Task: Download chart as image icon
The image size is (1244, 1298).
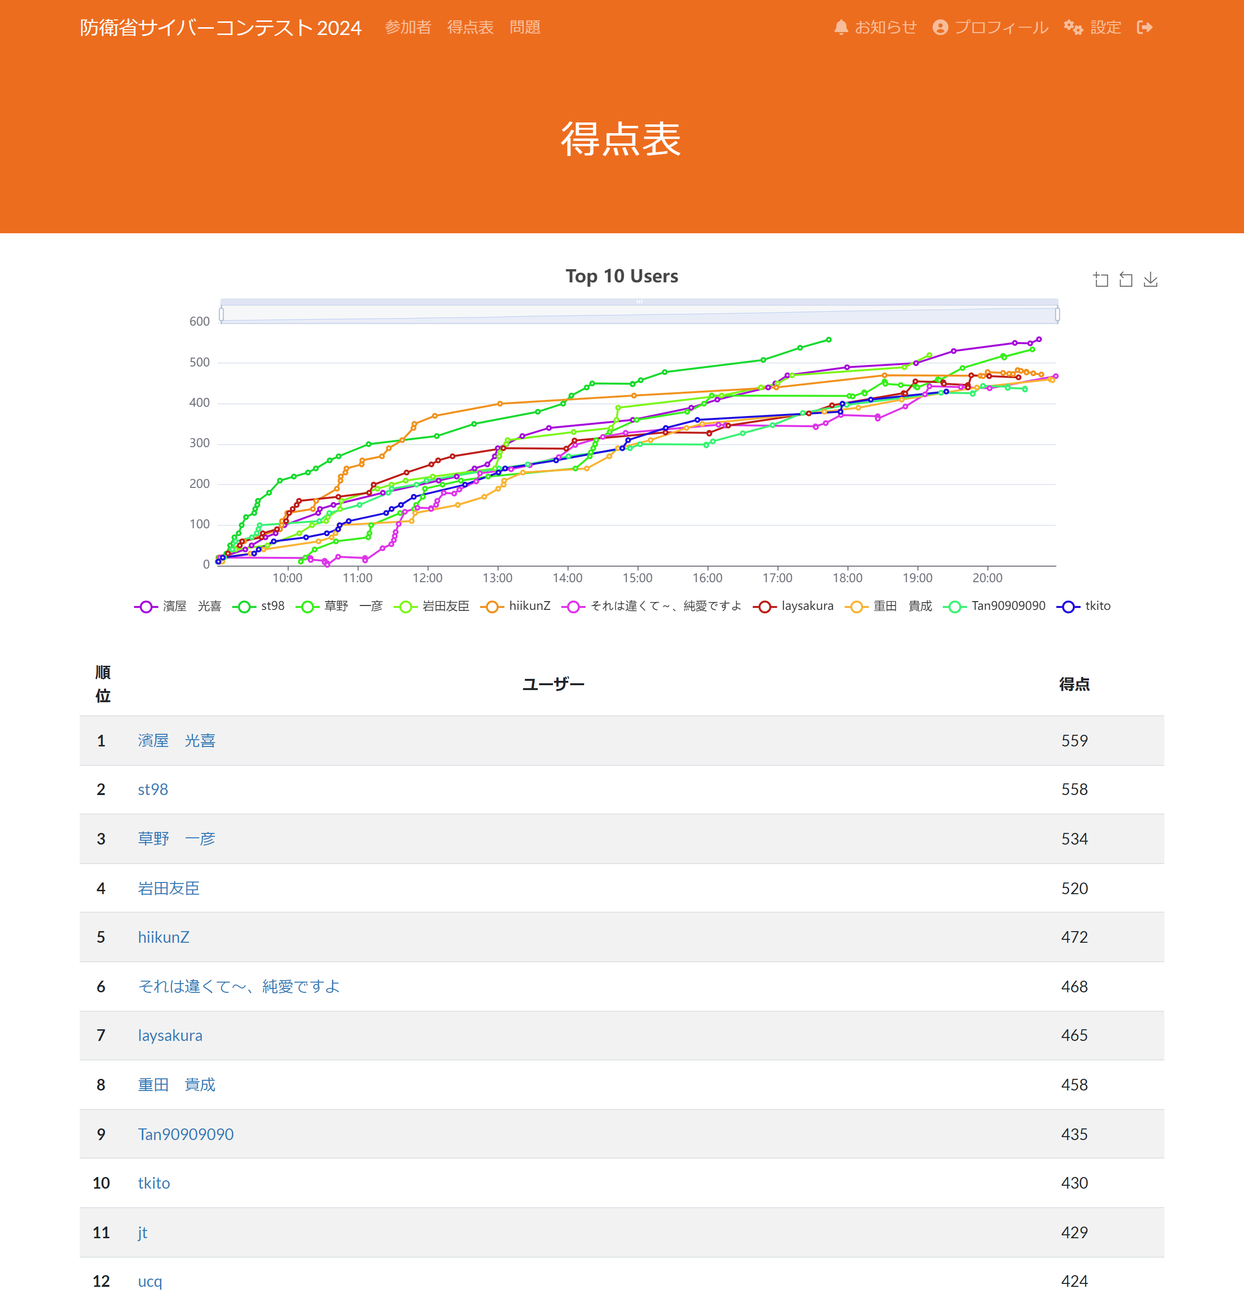Action: point(1151,279)
